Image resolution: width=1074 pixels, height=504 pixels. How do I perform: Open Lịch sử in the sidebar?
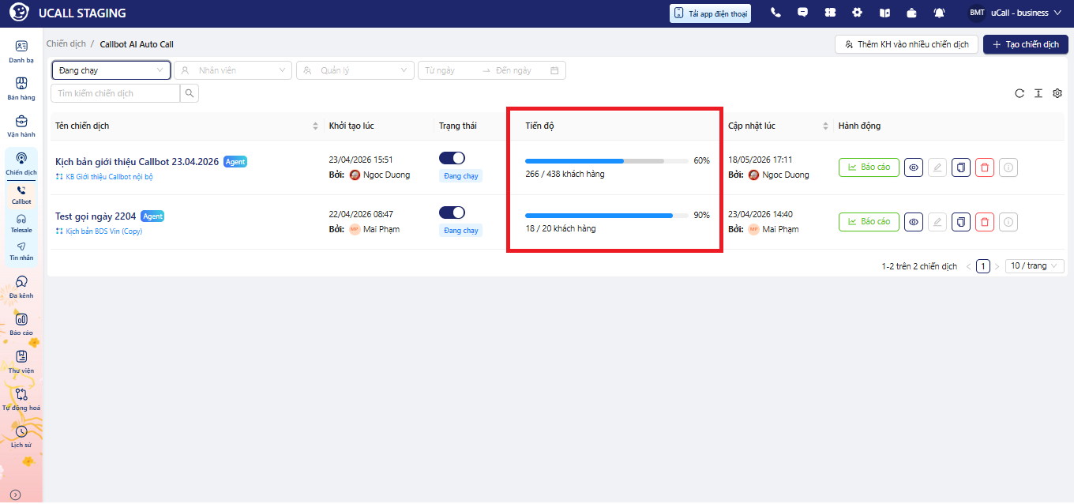click(x=21, y=436)
